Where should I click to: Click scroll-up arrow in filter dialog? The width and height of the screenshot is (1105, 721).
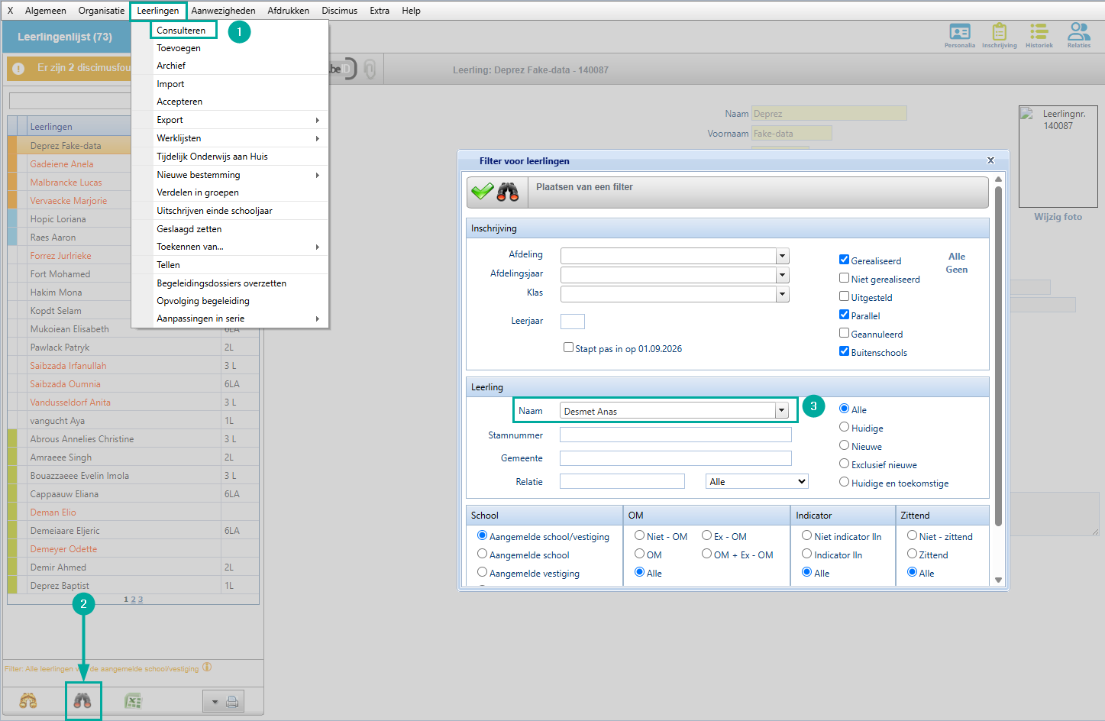pos(998,179)
